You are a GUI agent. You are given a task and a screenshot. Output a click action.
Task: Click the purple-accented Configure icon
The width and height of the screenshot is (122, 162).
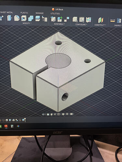point(88,20)
